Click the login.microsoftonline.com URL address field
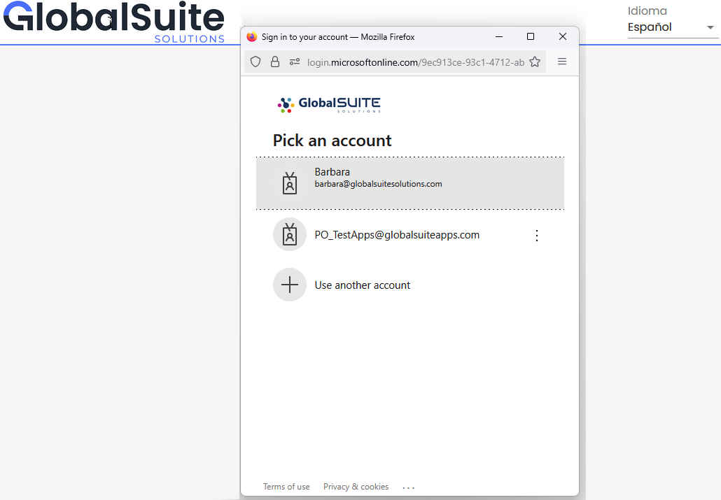721x500 pixels. [x=415, y=62]
